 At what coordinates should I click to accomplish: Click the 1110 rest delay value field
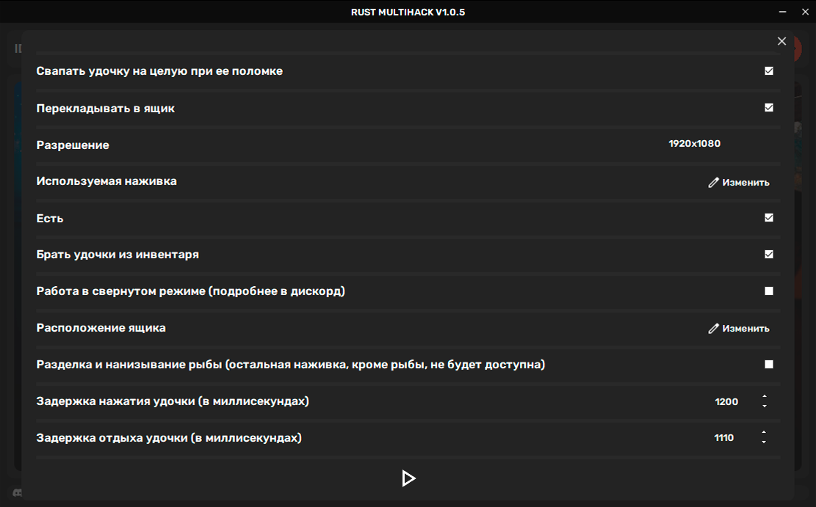coord(723,438)
